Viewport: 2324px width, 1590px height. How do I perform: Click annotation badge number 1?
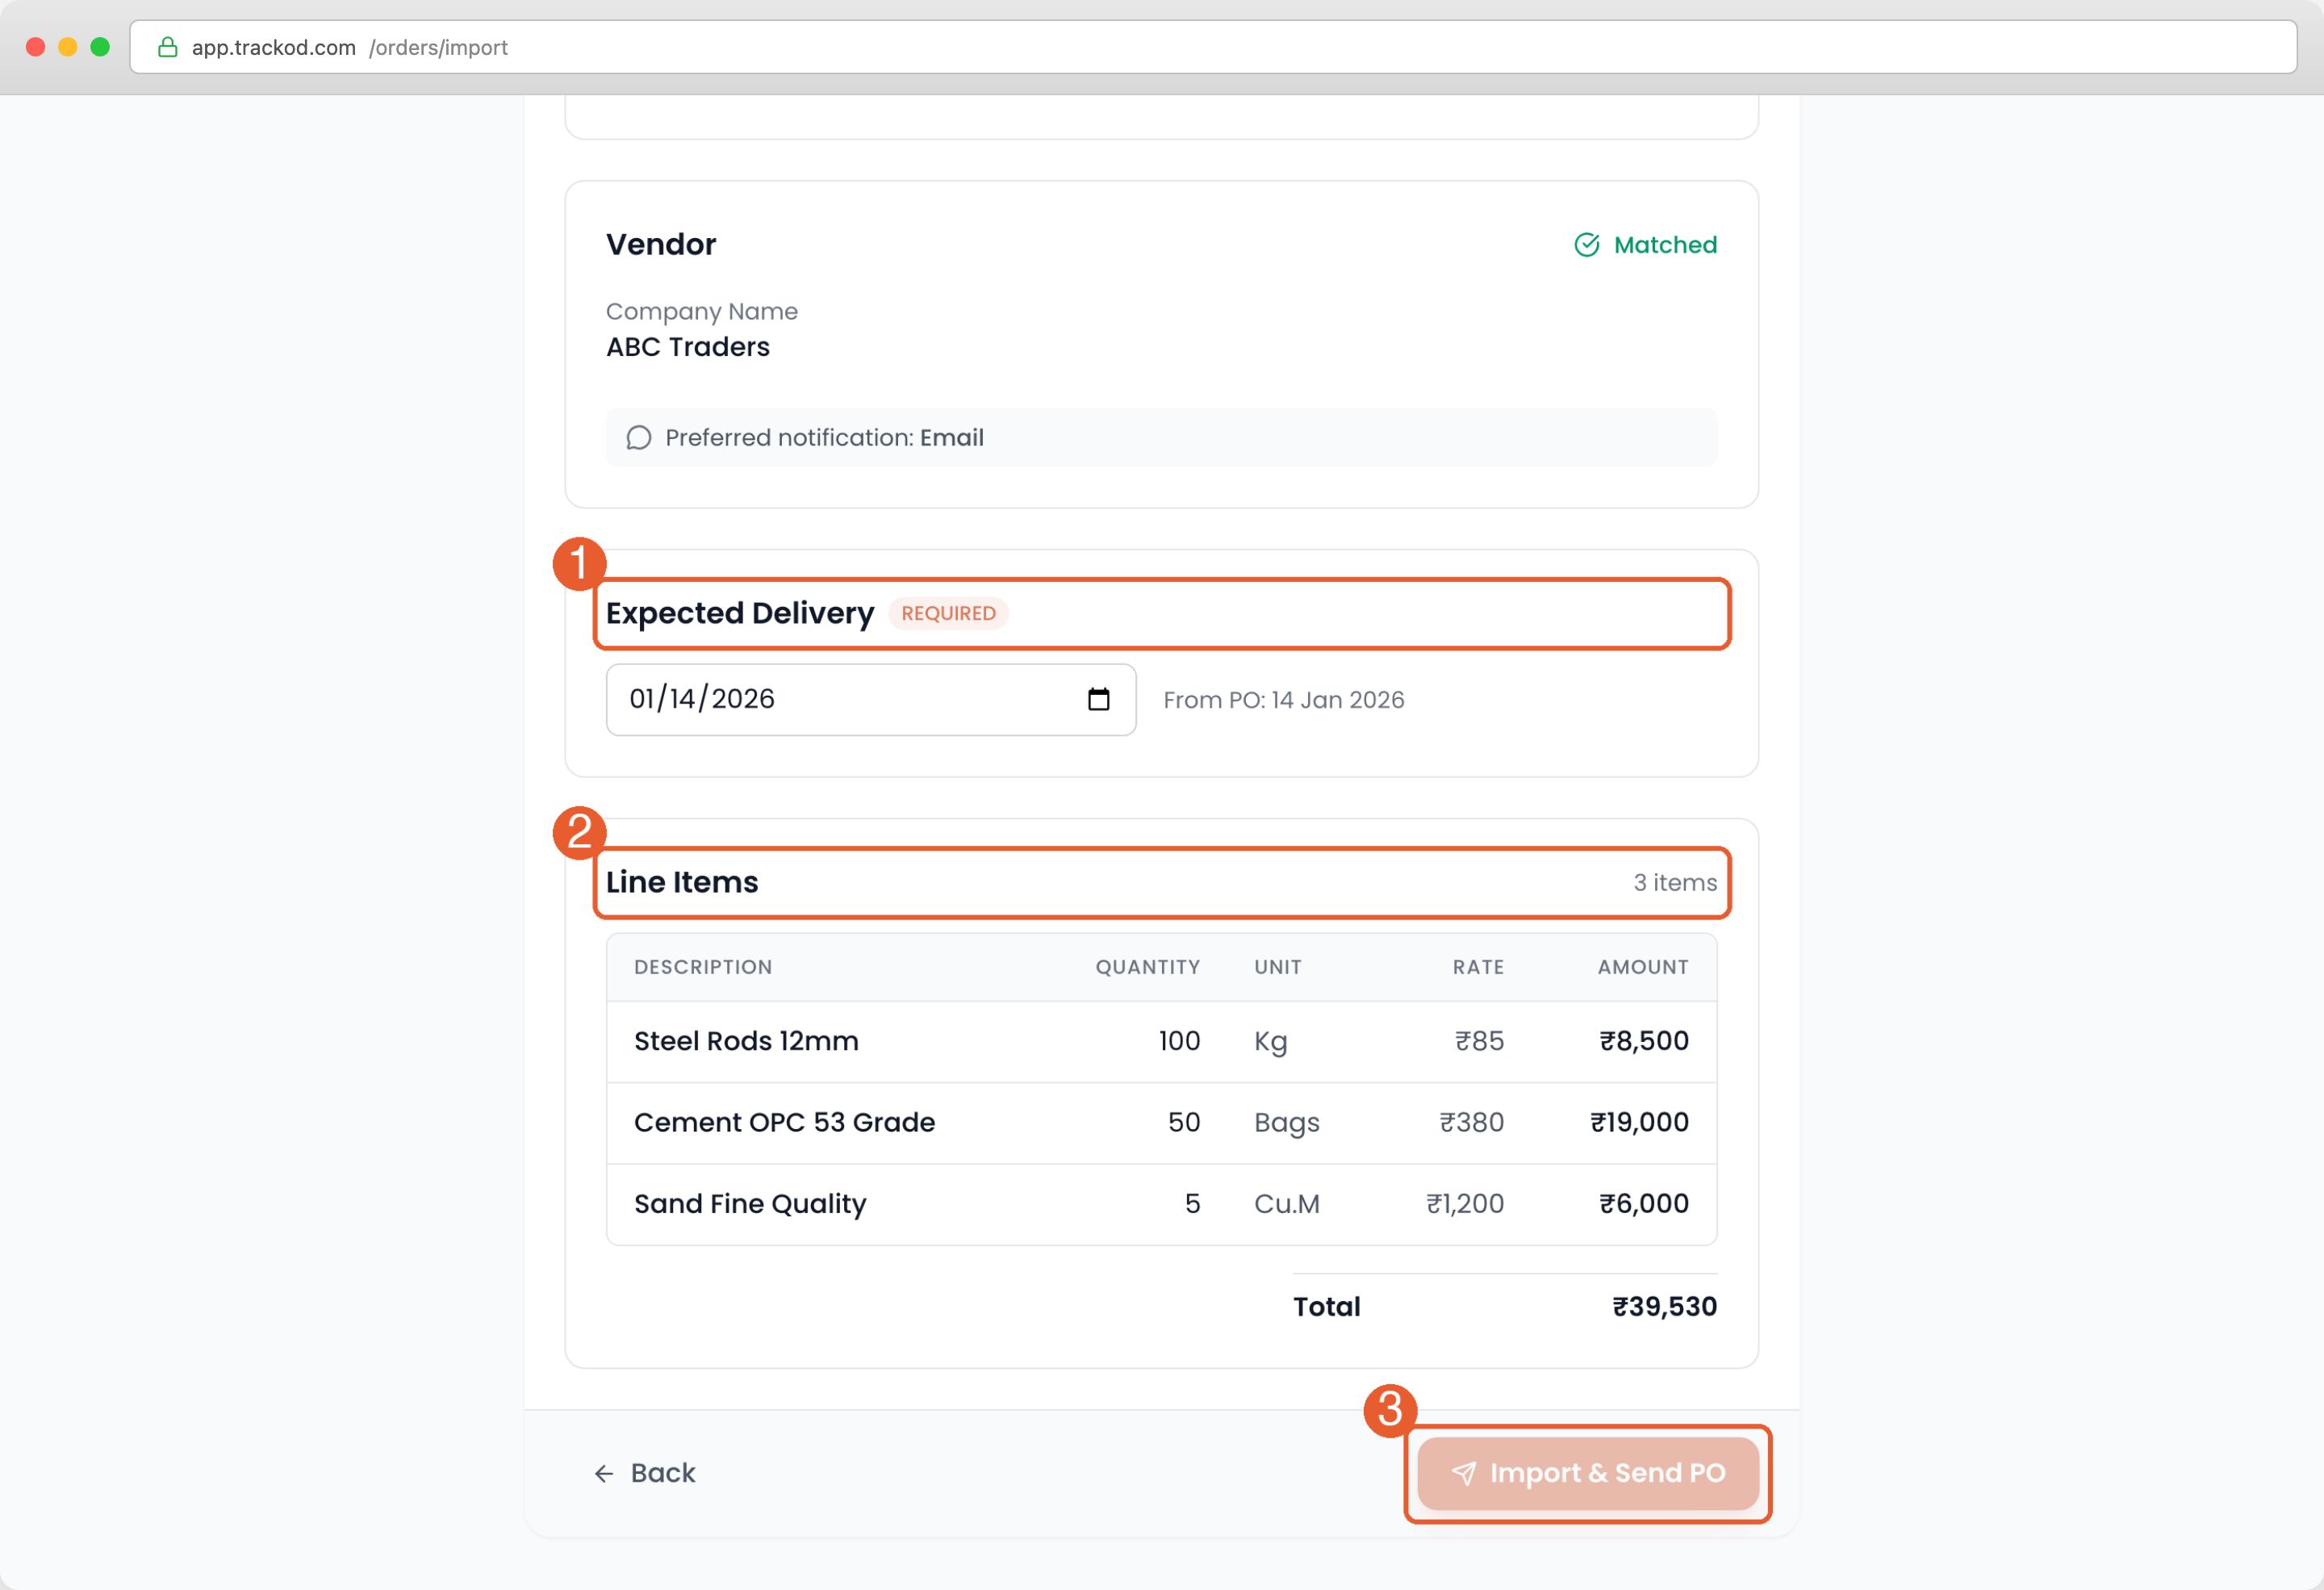click(x=579, y=564)
